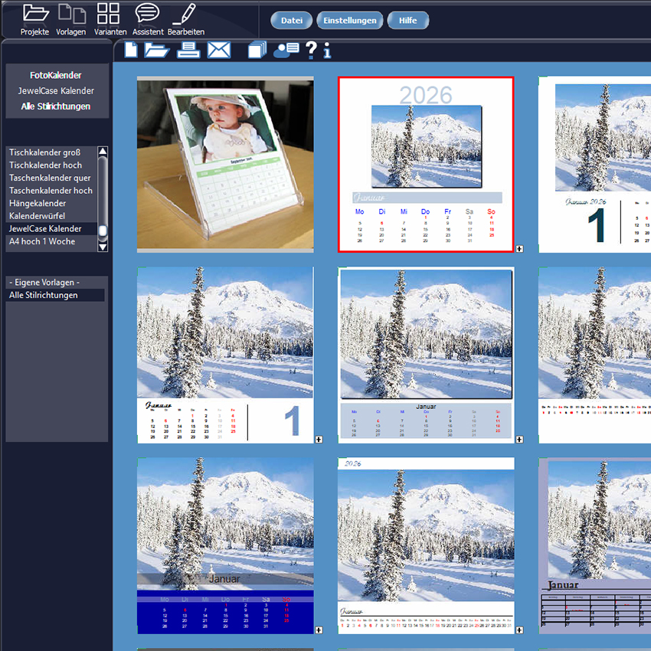The height and width of the screenshot is (651, 651).
Task: Open help with the question mark icon
Action: click(311, 51)
